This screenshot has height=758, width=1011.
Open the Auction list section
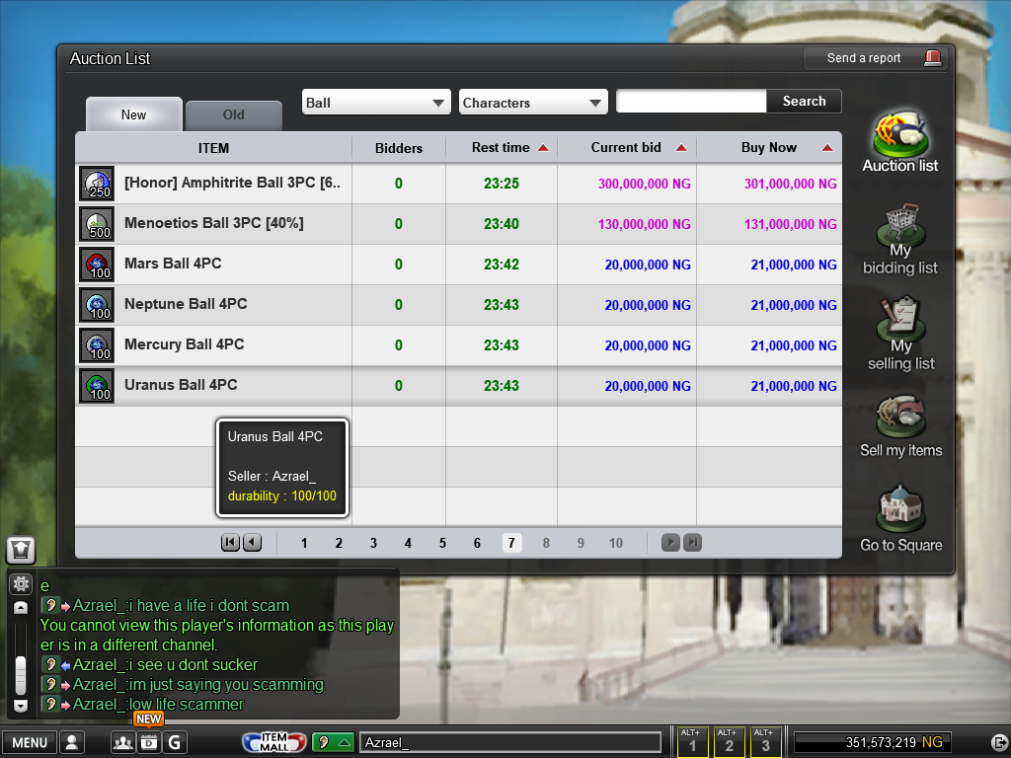899,138
